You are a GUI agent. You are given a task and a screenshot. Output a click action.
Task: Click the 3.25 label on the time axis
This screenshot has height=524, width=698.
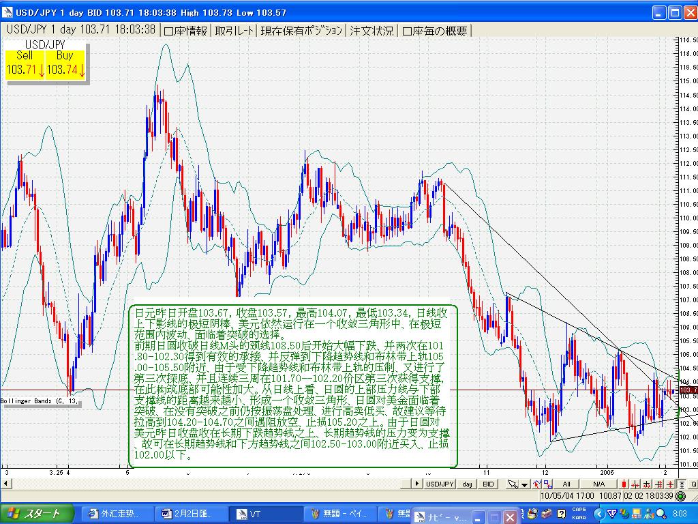click(56, 472)
